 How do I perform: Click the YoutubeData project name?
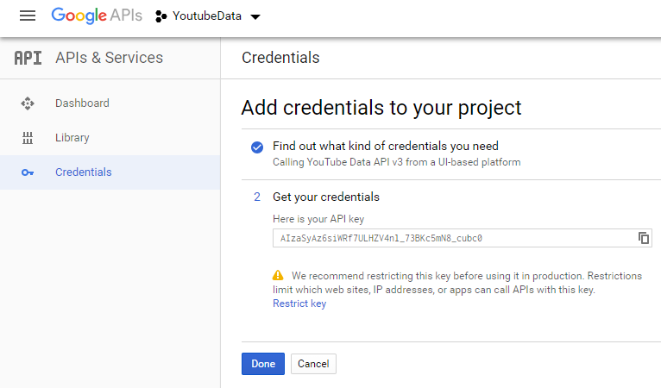[x=207, y=16]
